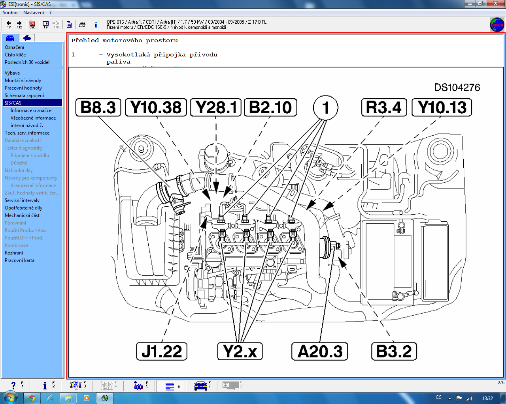Click the document page toolbar icon
506x404 pixels.
click(69, 24)
